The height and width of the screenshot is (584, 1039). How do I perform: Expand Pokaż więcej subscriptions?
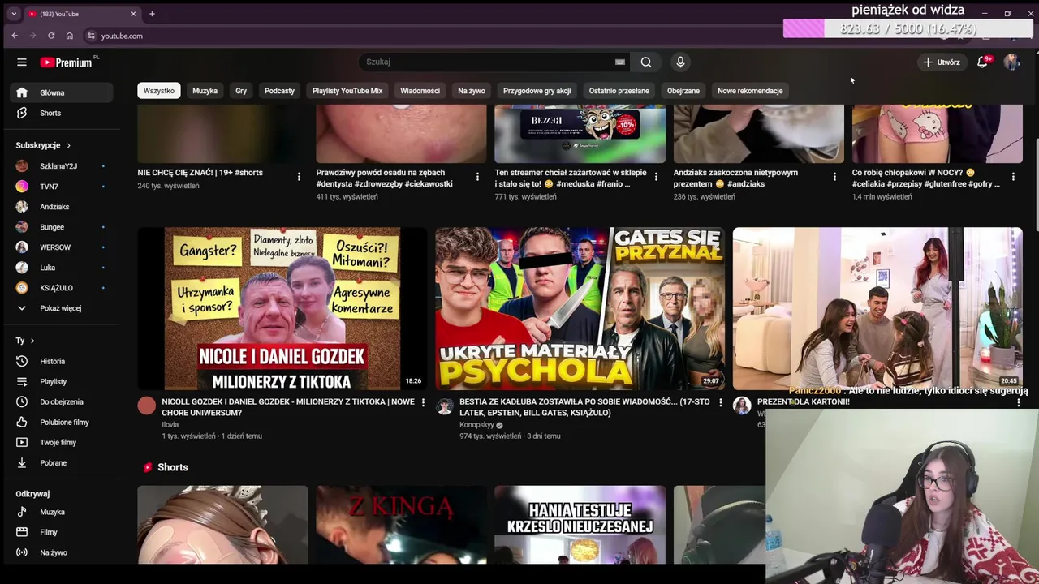(62, 308)
